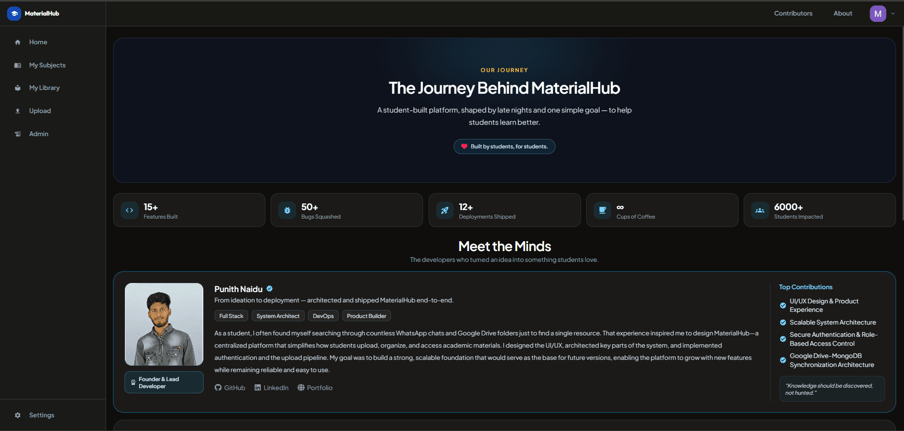The height and width of the screenshot is (431, 904).
Task: Open the GitHub link
Action: [230, 388]
